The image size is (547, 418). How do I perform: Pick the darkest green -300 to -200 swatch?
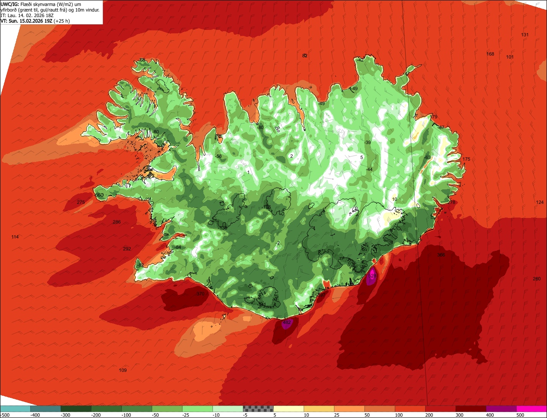pyautogui.click(x=76, y=408)
